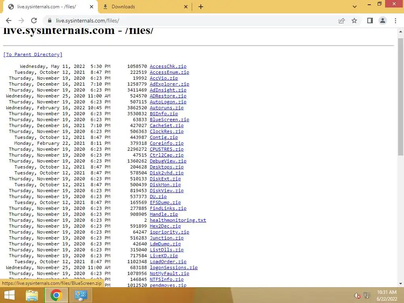The height and width of the screenshot is (303, 404).
Task: Download Hex2Dec.zip
Action: pyautogui.click(x=165, y=226)
